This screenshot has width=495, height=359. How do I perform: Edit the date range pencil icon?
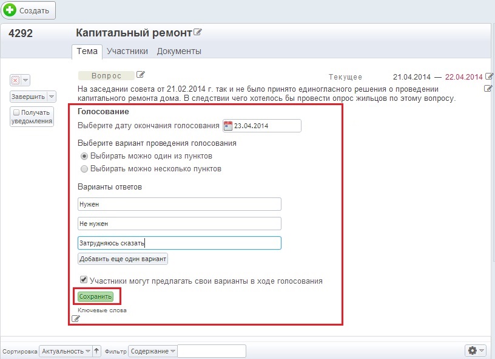489,76
